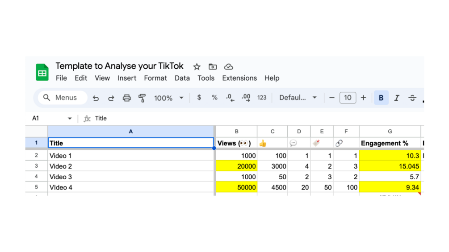Select column F header

346,132
